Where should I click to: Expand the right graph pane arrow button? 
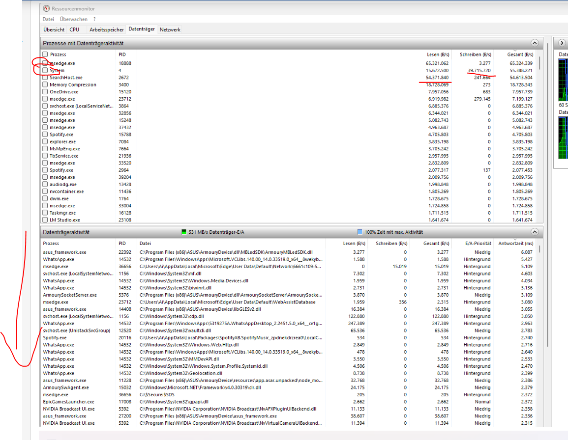coord(562,43)
